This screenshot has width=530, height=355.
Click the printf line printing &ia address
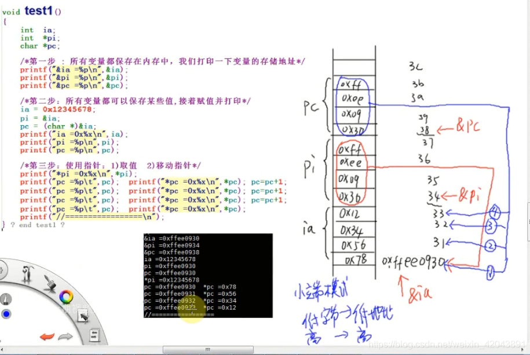(74, 69)
